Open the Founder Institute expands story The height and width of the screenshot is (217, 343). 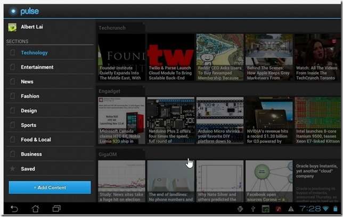(121, 57)
